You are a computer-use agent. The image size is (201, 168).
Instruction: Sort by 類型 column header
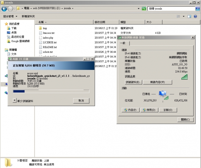[132, 22]
